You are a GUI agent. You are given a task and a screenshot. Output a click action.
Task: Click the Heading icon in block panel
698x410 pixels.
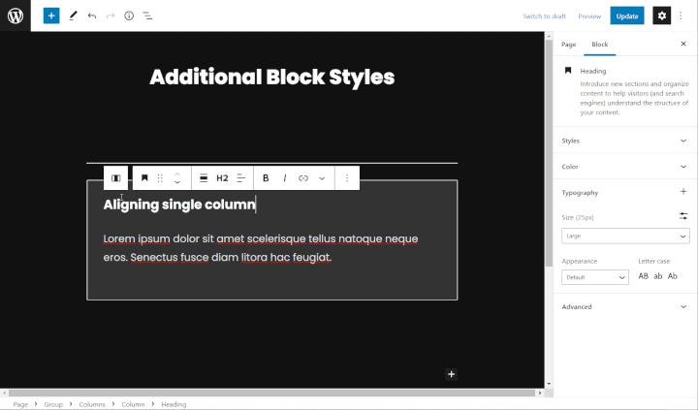(x=568, y=71)
